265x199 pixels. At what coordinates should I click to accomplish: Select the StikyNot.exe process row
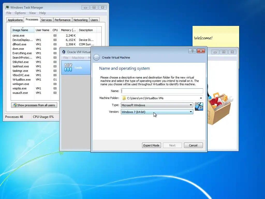(x=35, y=62)
